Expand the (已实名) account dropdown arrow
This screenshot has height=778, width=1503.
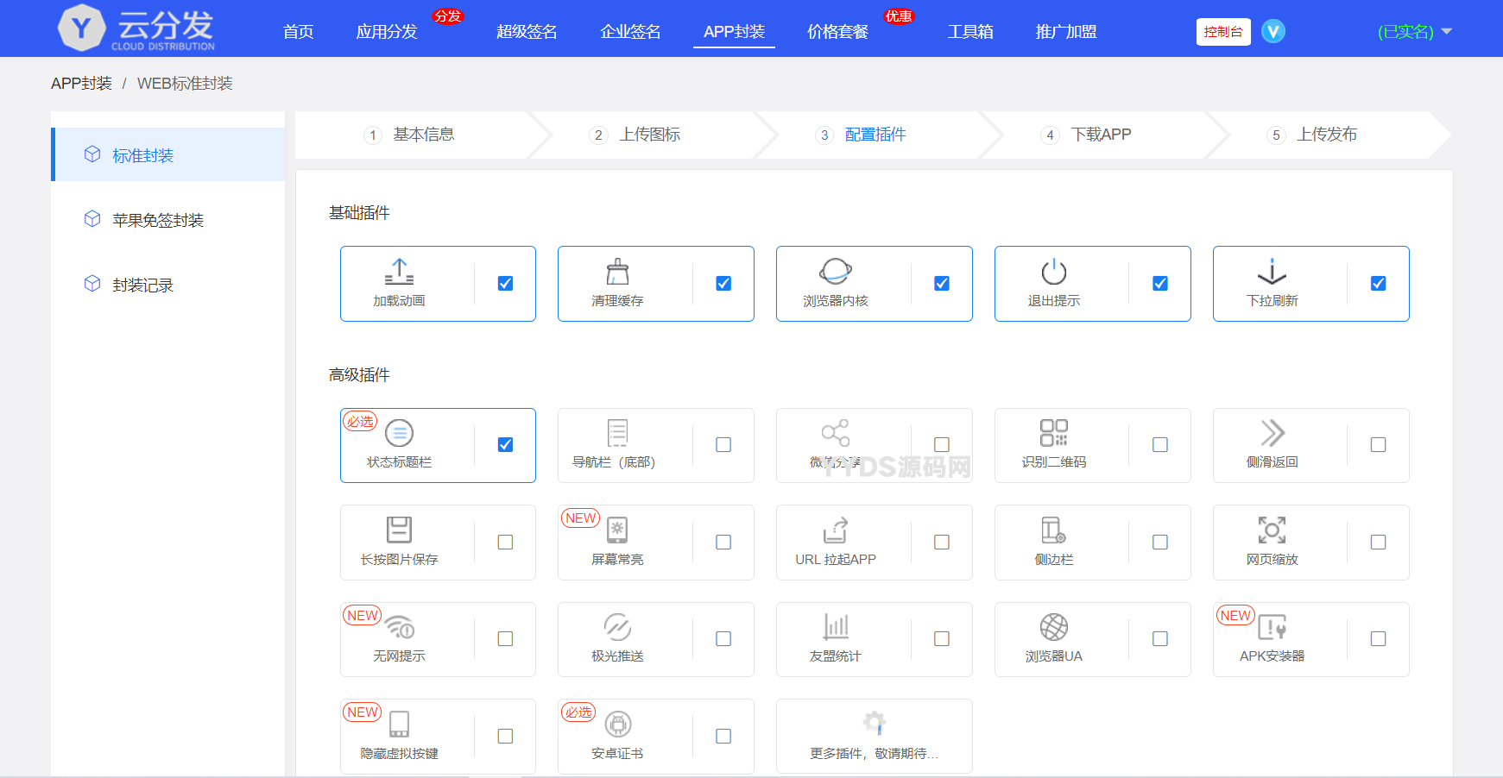coord(1447,31)
